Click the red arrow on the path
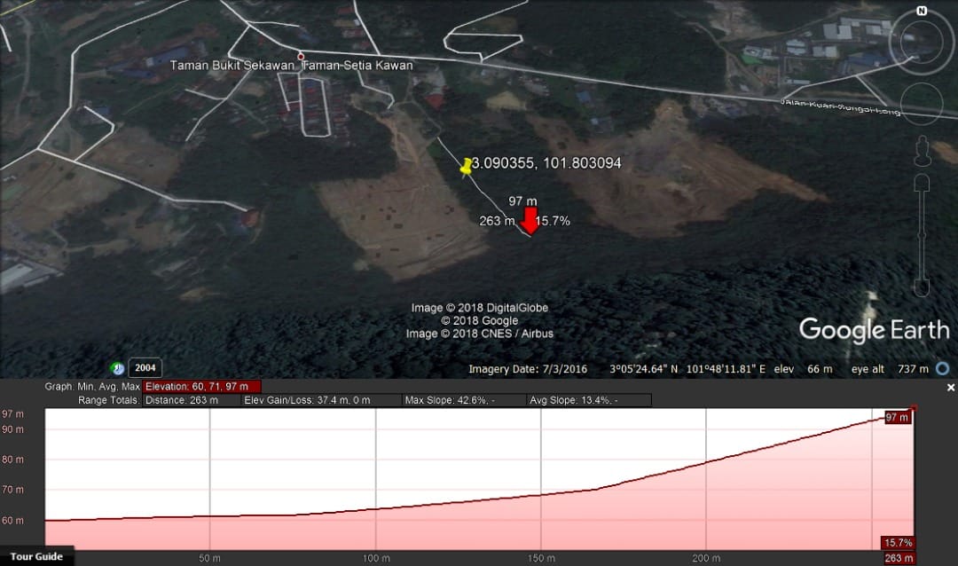Viewport: 958px width, 566px height. point(529,219)
